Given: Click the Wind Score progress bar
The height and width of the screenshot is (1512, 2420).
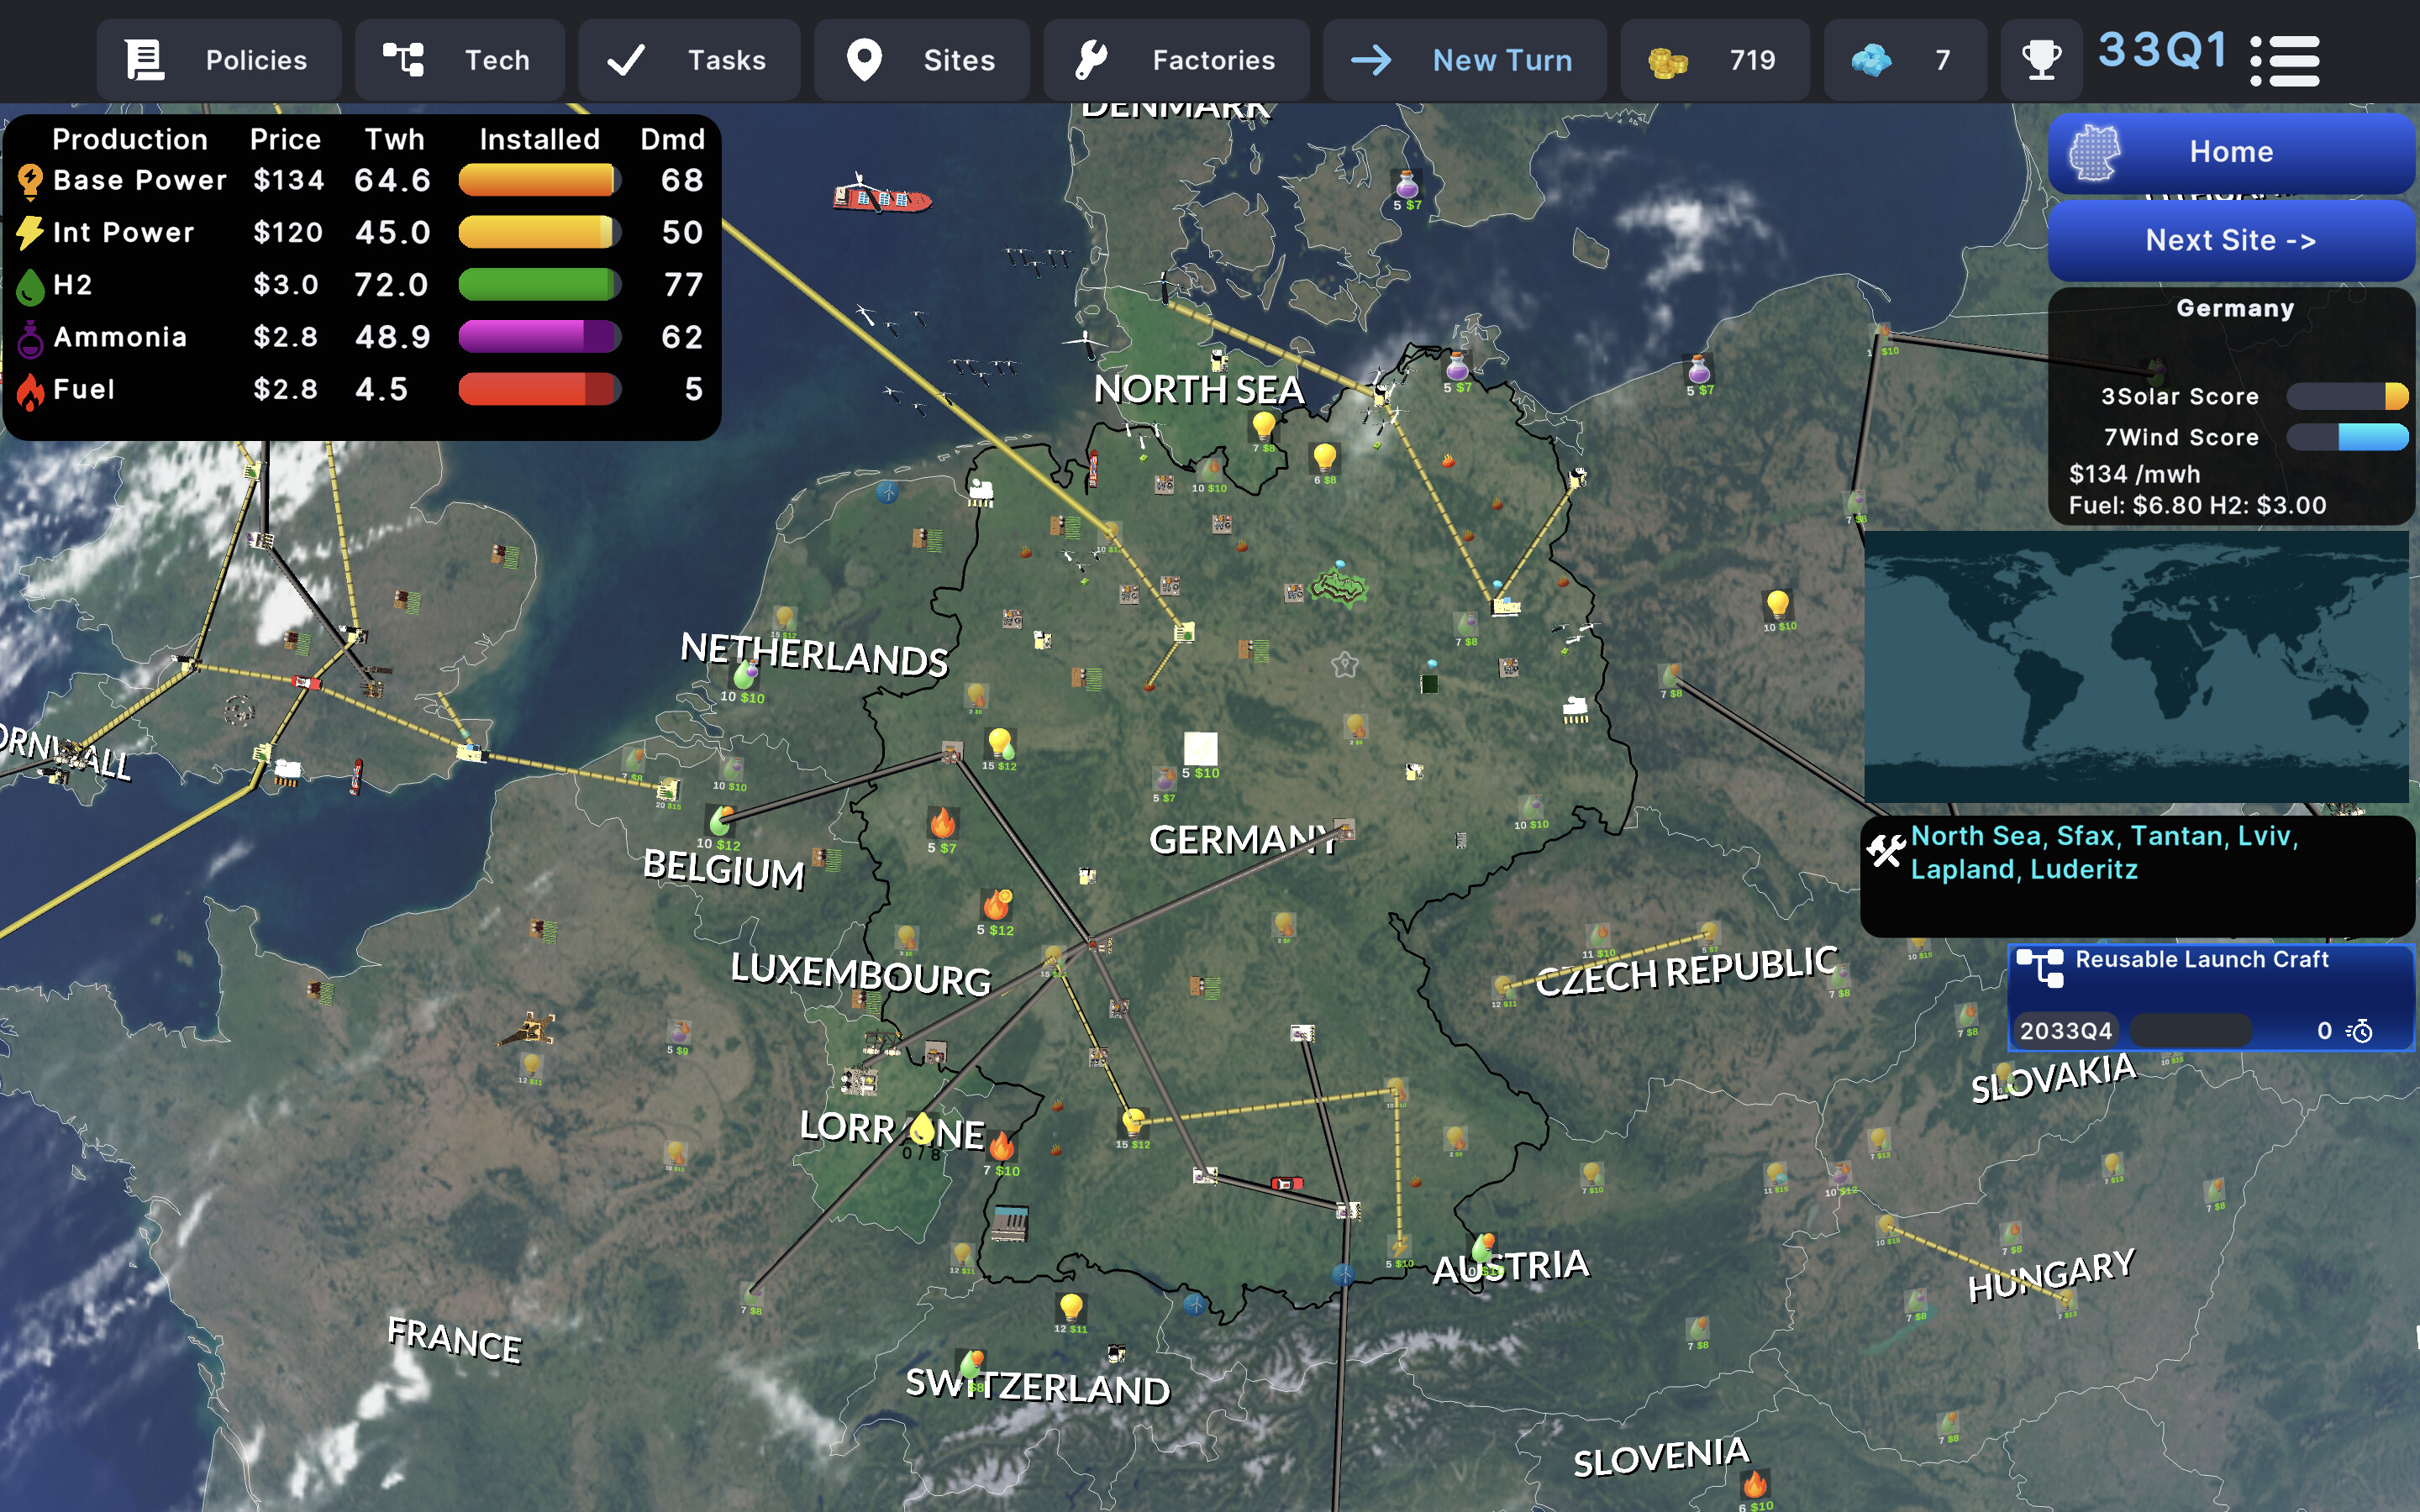Looking at the screenshot, I should click(x=2348, y=437).
